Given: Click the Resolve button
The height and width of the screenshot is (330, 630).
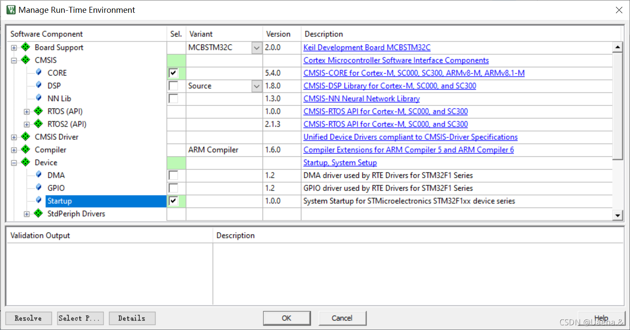Looking at the screenshot, I should tap(29, 318).
